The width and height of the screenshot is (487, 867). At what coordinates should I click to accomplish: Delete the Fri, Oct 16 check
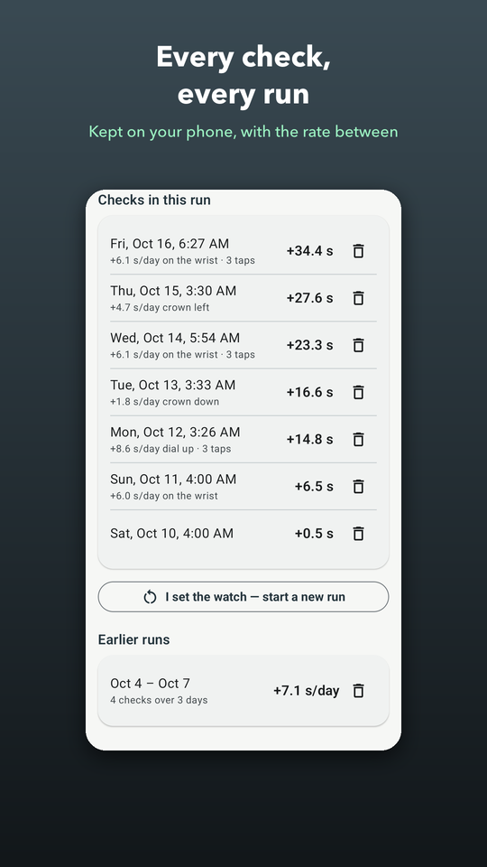pyautogui.click(x=358, y=251)
